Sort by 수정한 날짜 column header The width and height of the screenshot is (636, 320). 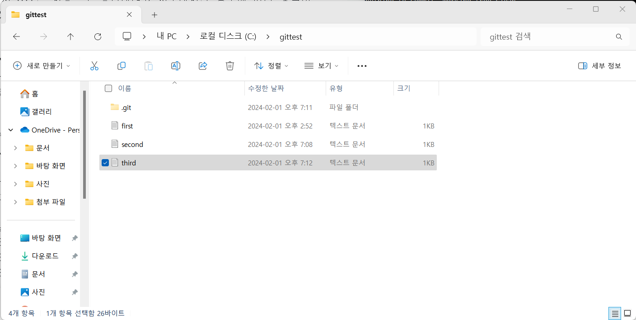[266, 88]
